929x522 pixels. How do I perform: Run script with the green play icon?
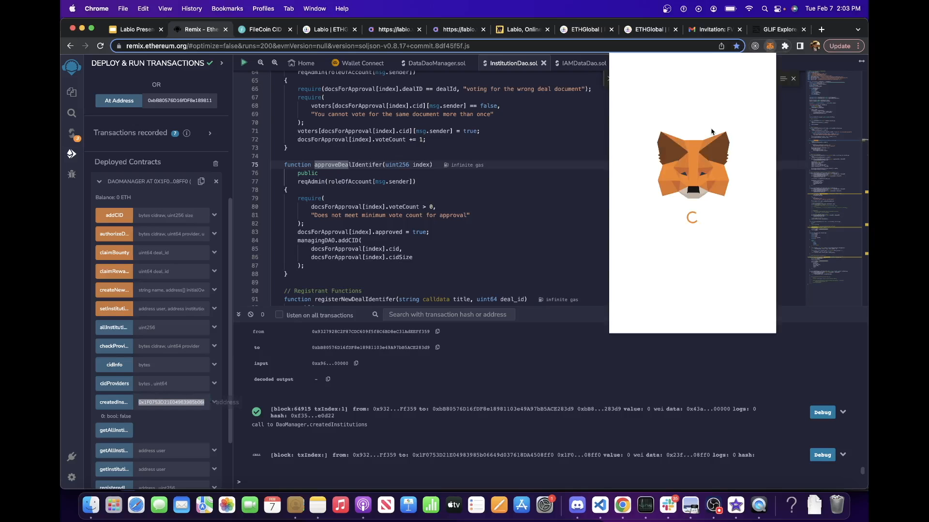[244, 62]
